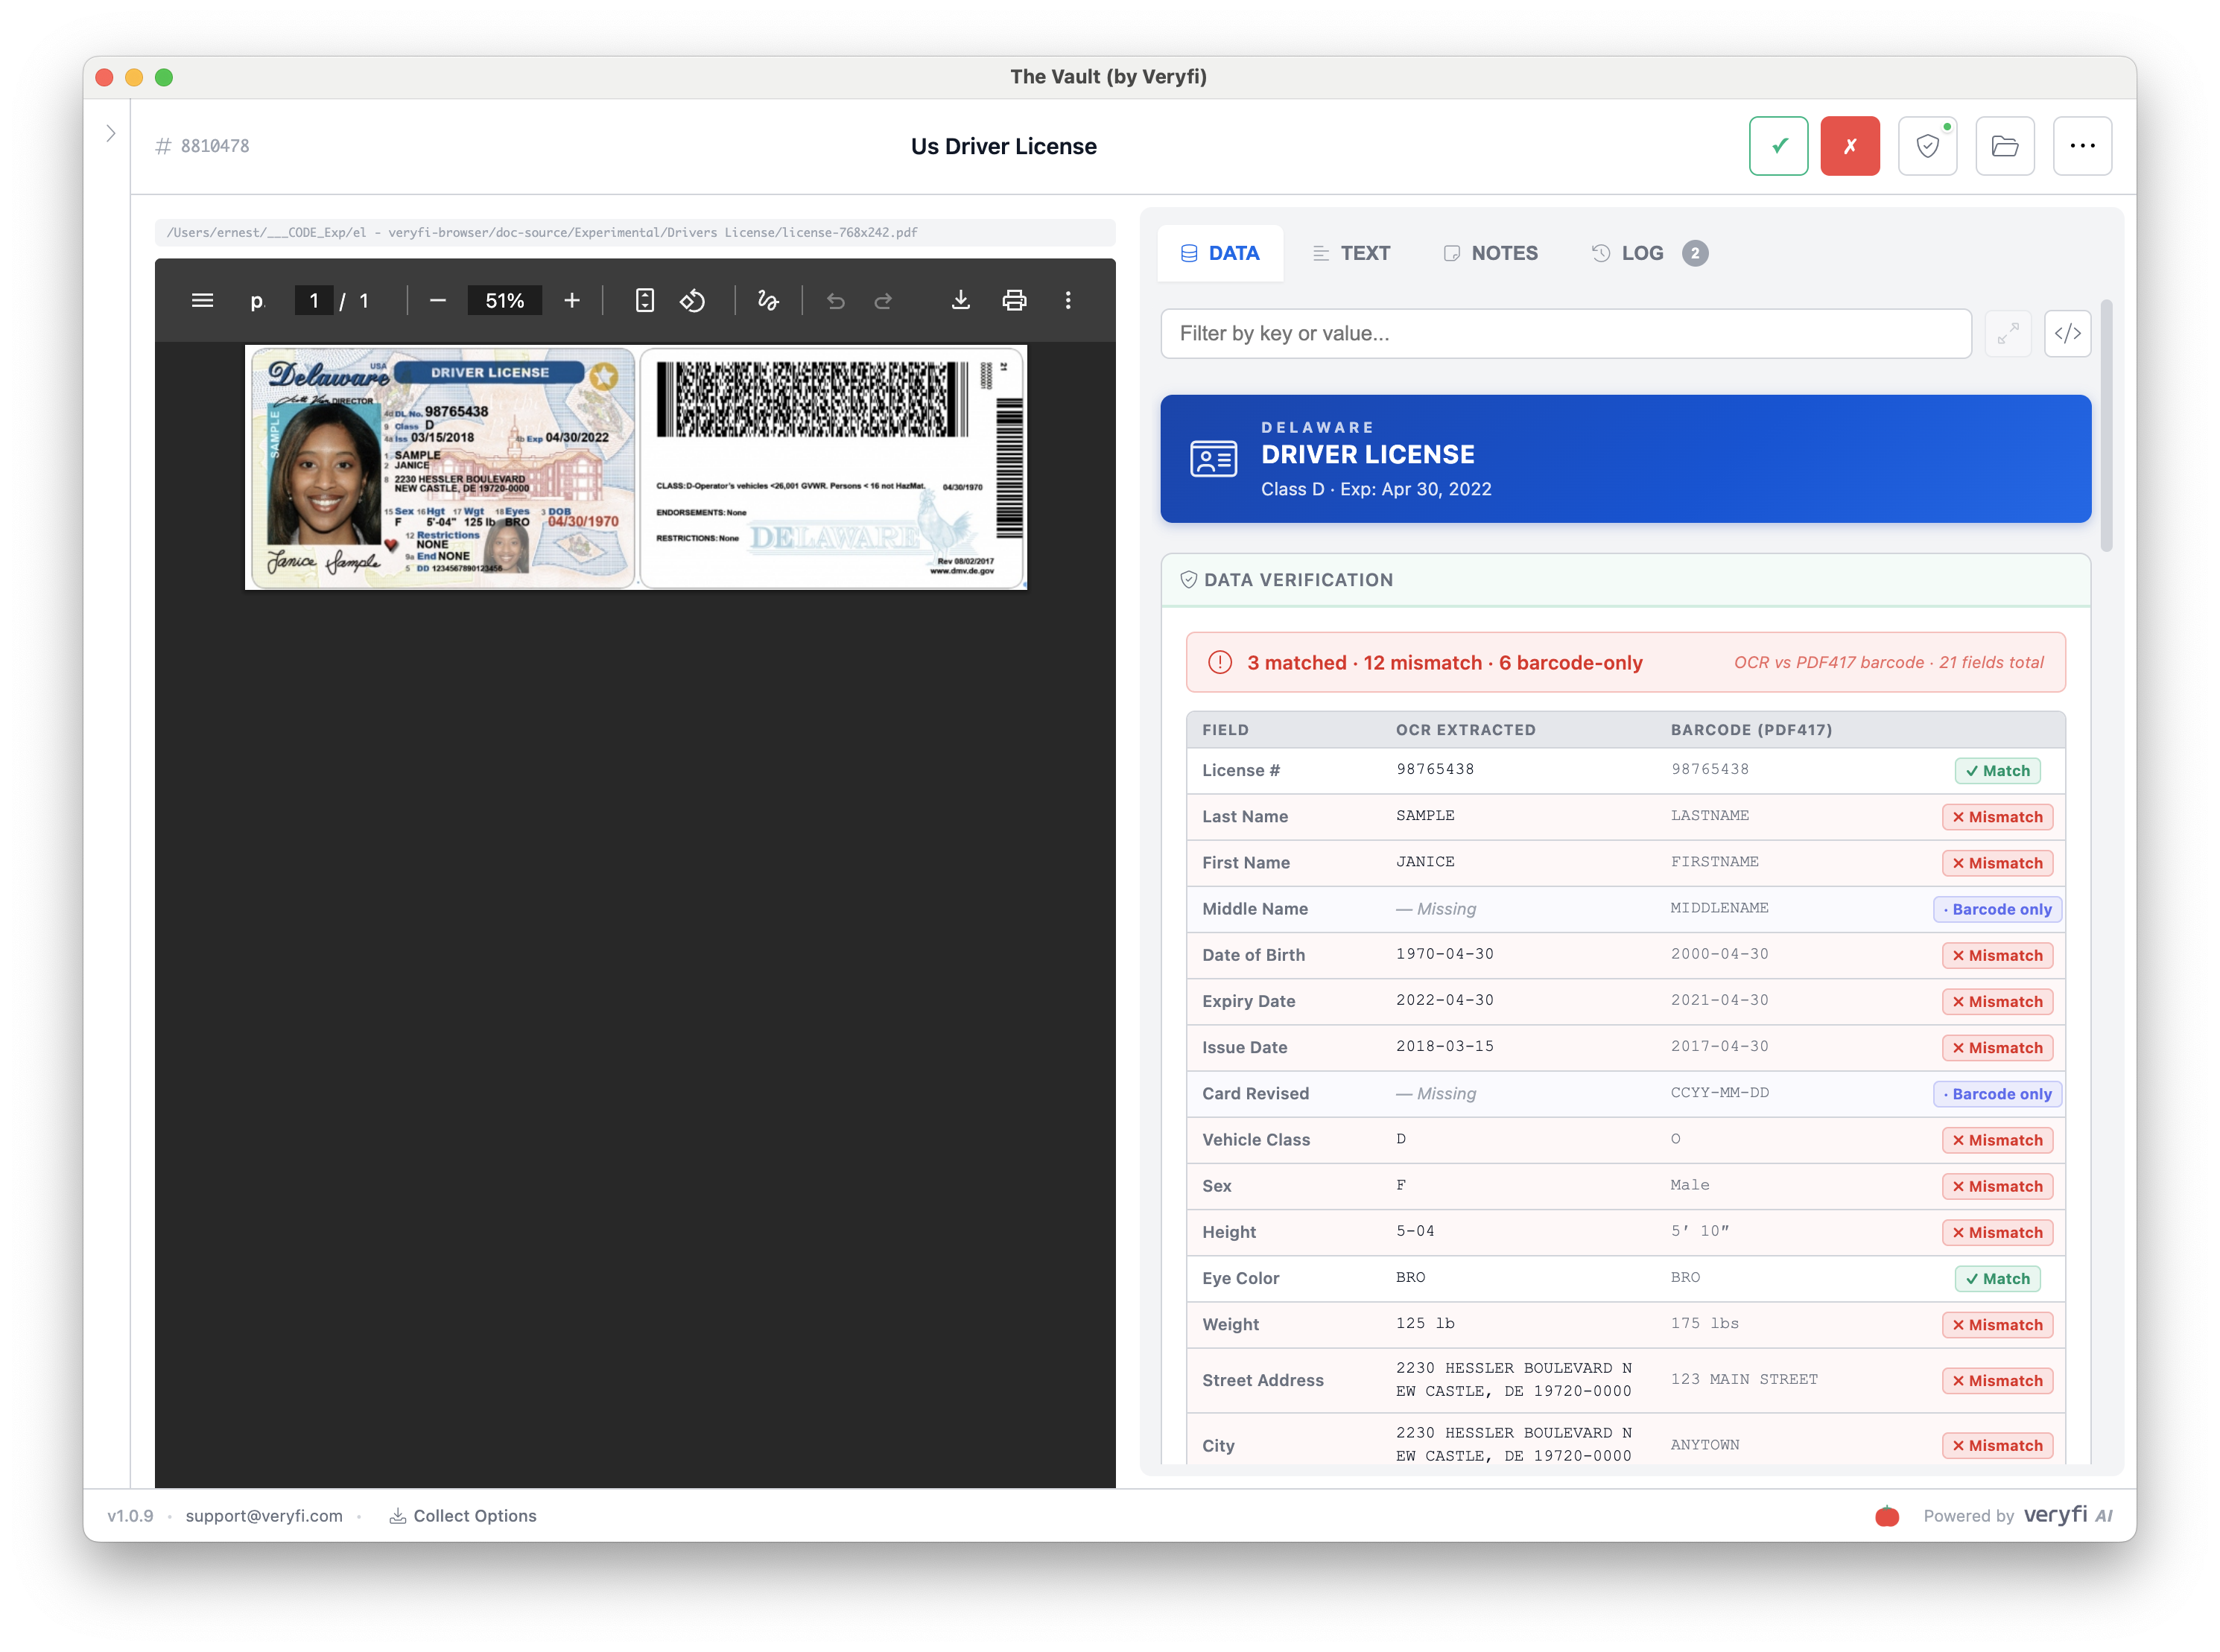Download the PDF document
The width and height of the screenshot is (2220, 1652).
tap(960, 300)
